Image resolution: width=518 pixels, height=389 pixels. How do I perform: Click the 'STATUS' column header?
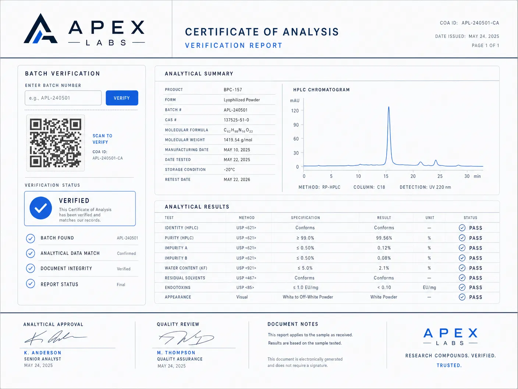pos(470,218)
